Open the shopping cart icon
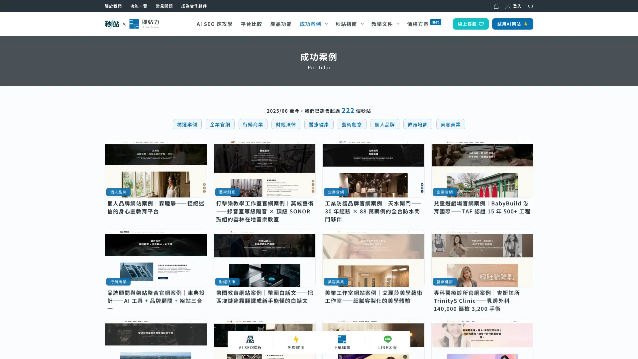The image size is (638, 359). (496, 6)
